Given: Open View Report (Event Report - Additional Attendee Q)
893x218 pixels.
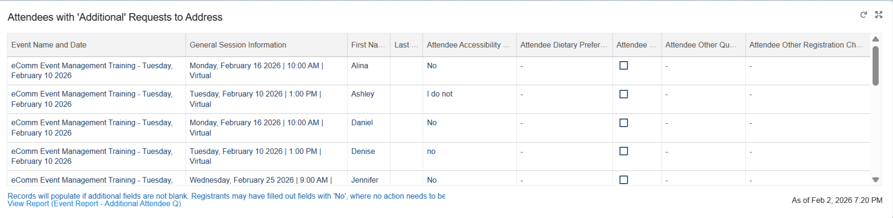Looking at the screenshot, I should point(94,204).
